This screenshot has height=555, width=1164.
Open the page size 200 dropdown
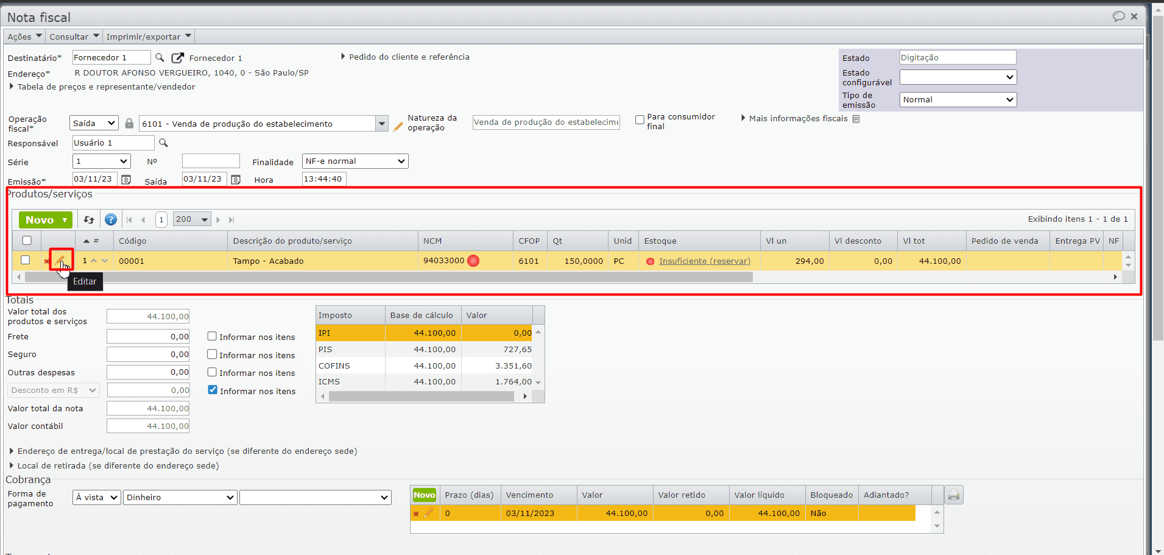coord(192,219)
